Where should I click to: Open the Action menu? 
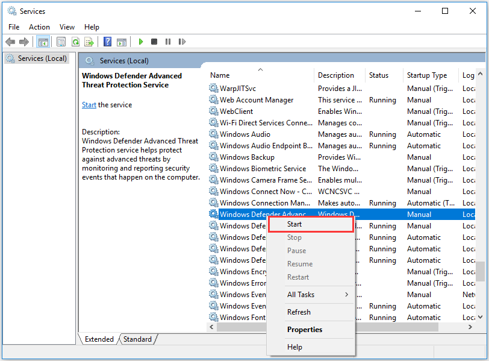pos(39,27)
